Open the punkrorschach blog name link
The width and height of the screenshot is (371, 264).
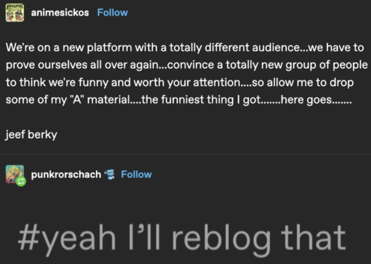pos(66,174)
